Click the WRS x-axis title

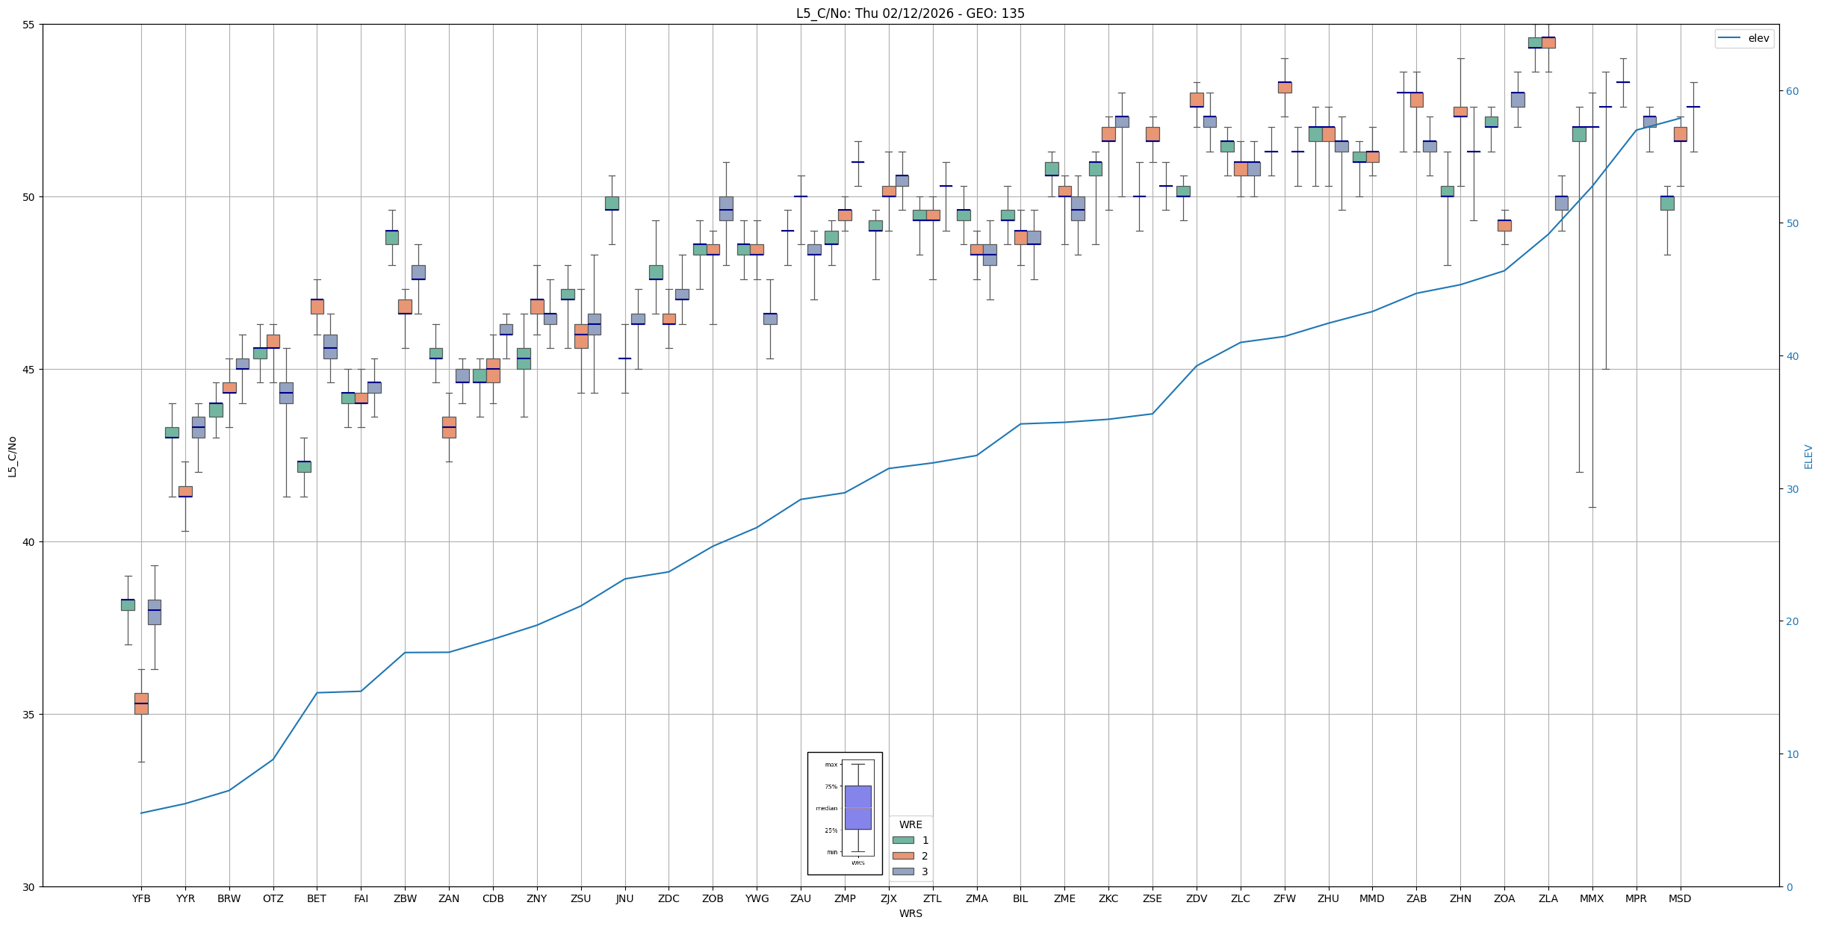[910, 913]
